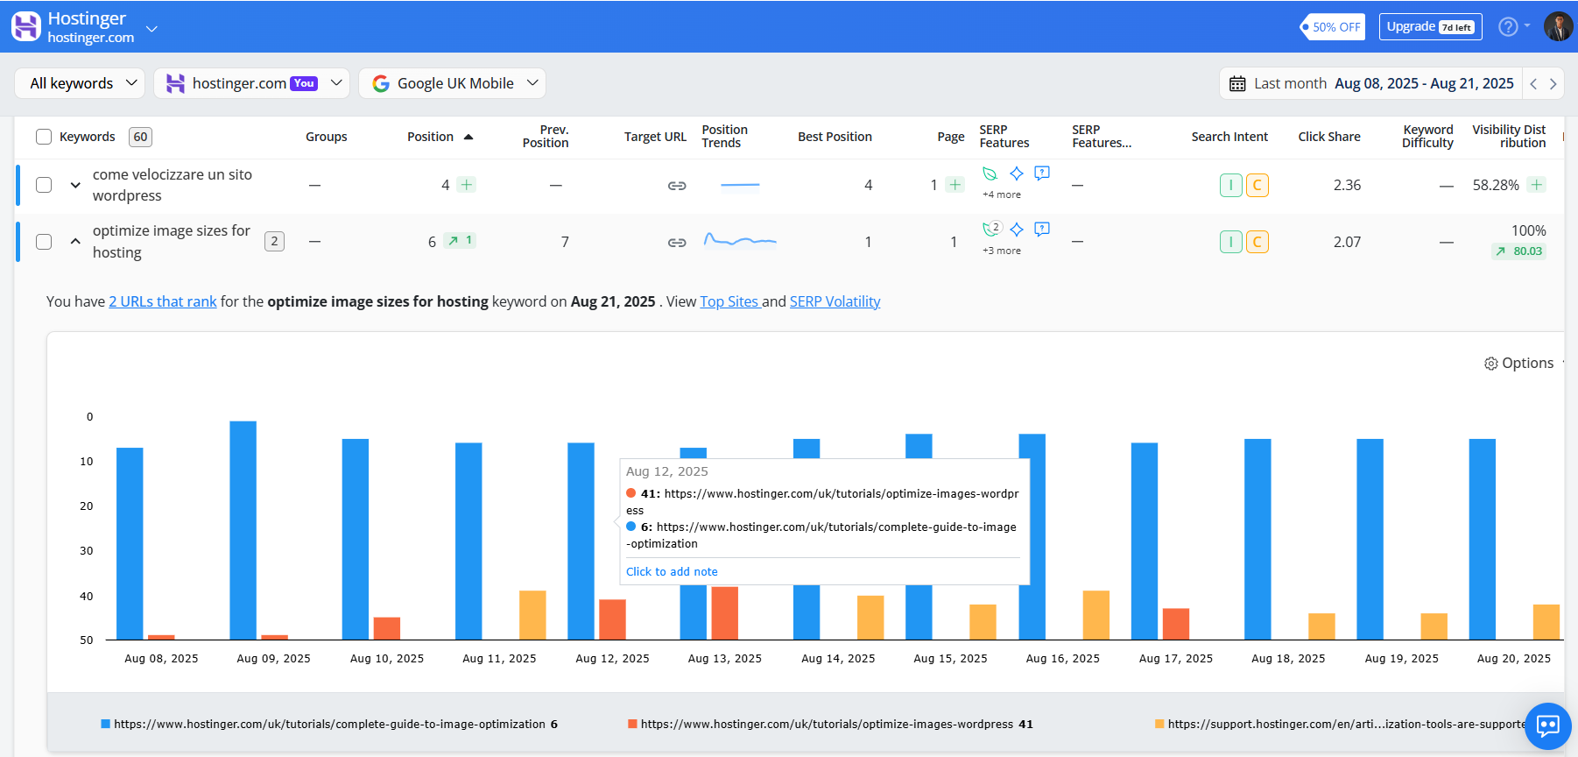The height and width of the screenshot is (757, 1578).
Task: Toggle support.hostinger.com legend series
Action: [x=1340, y=724]
